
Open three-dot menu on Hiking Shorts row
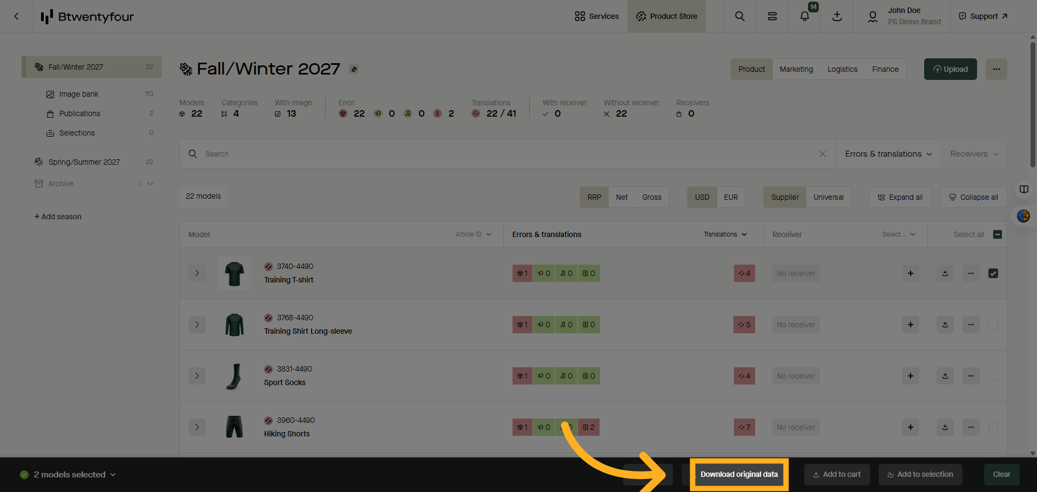(971, 427)
